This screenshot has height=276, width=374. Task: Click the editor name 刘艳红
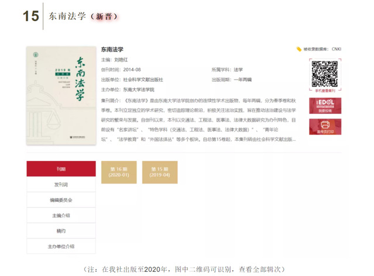(121, 60)
